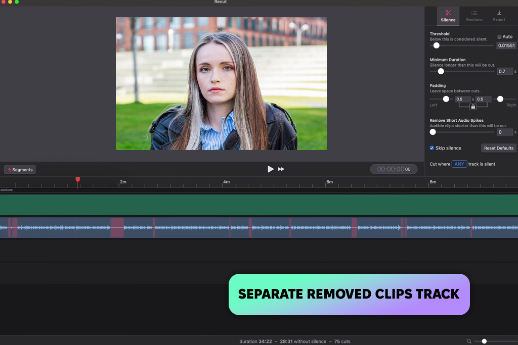Toggle the padding lock icon
Image resolution: width=518 pixels, height=345 pixels.
coord(473,107)
